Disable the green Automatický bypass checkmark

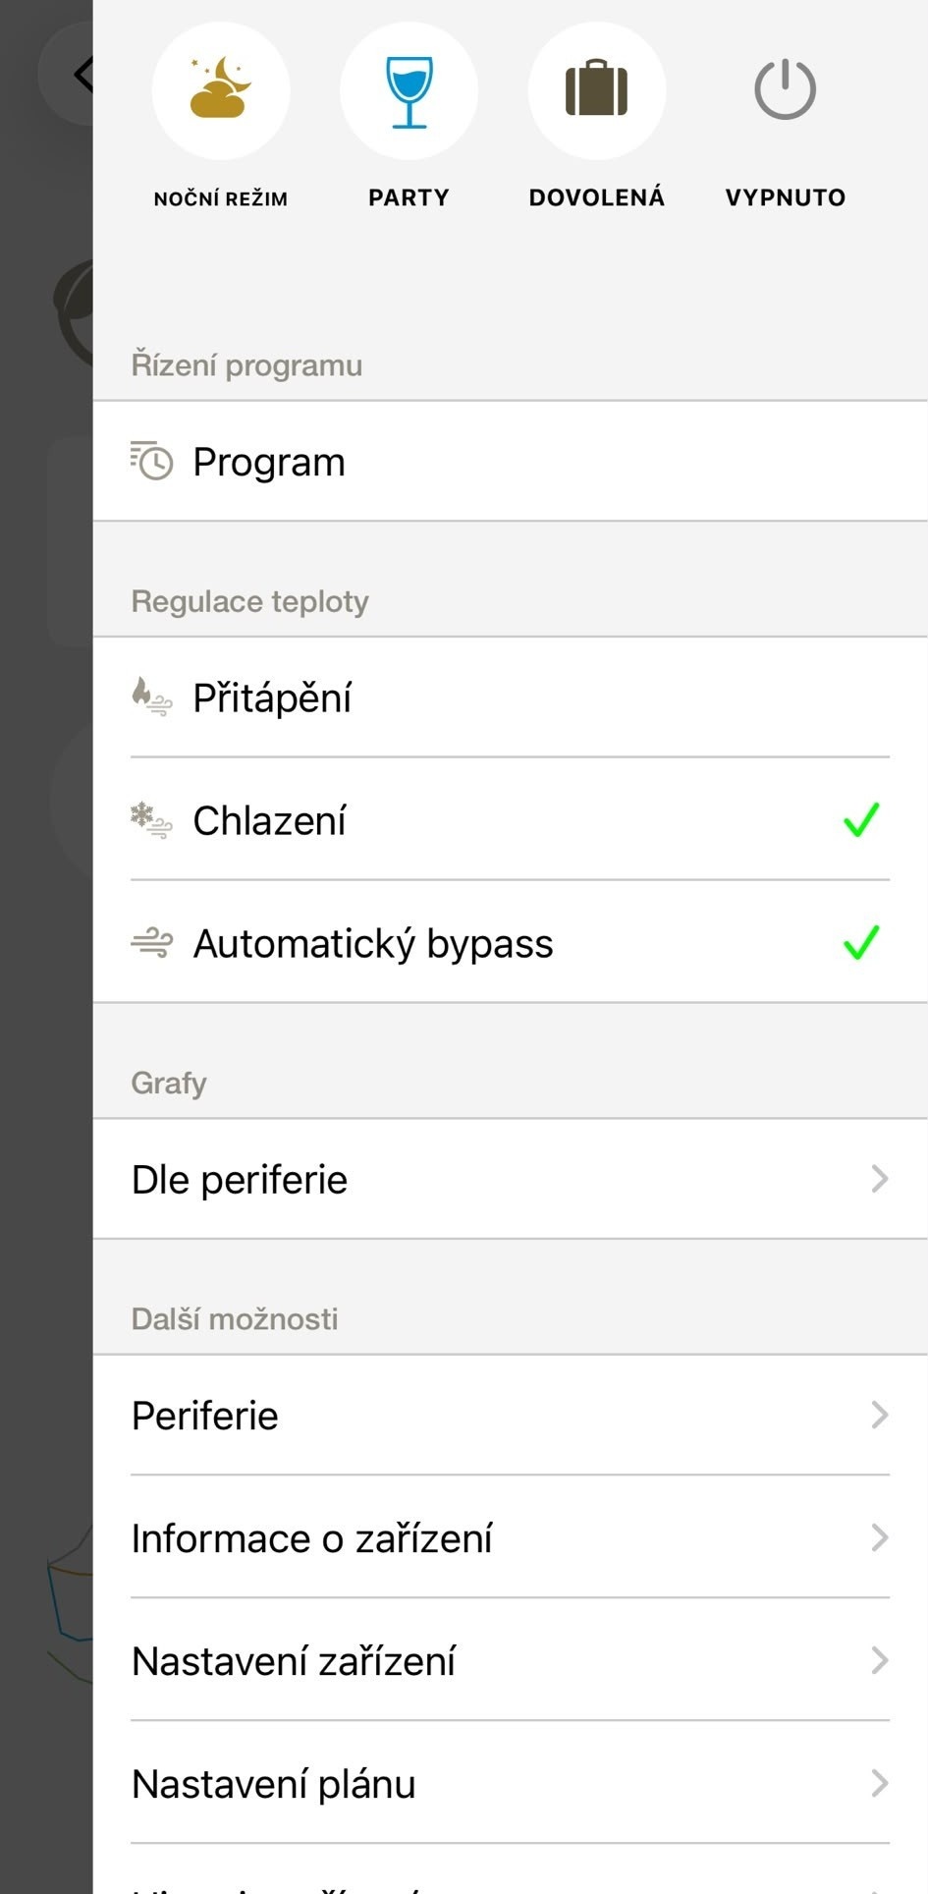[861, 942]
